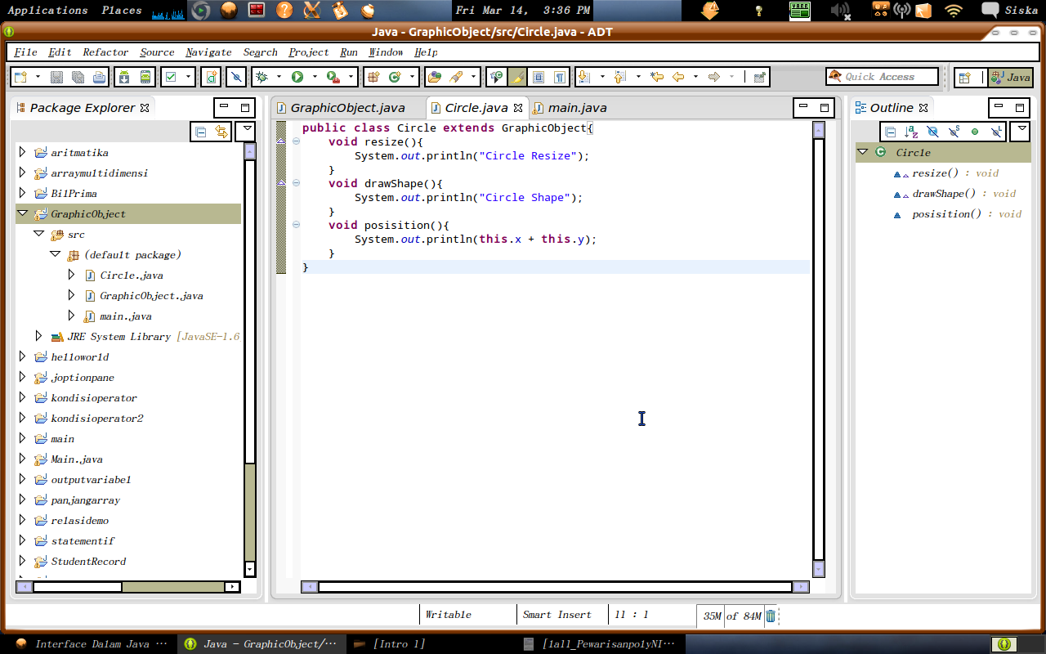Run the application with the green Run icon

click(296, 76)
